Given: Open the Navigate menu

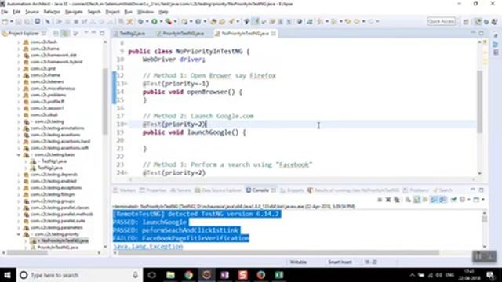Looking at the screenshot, I should click(74, 12).
